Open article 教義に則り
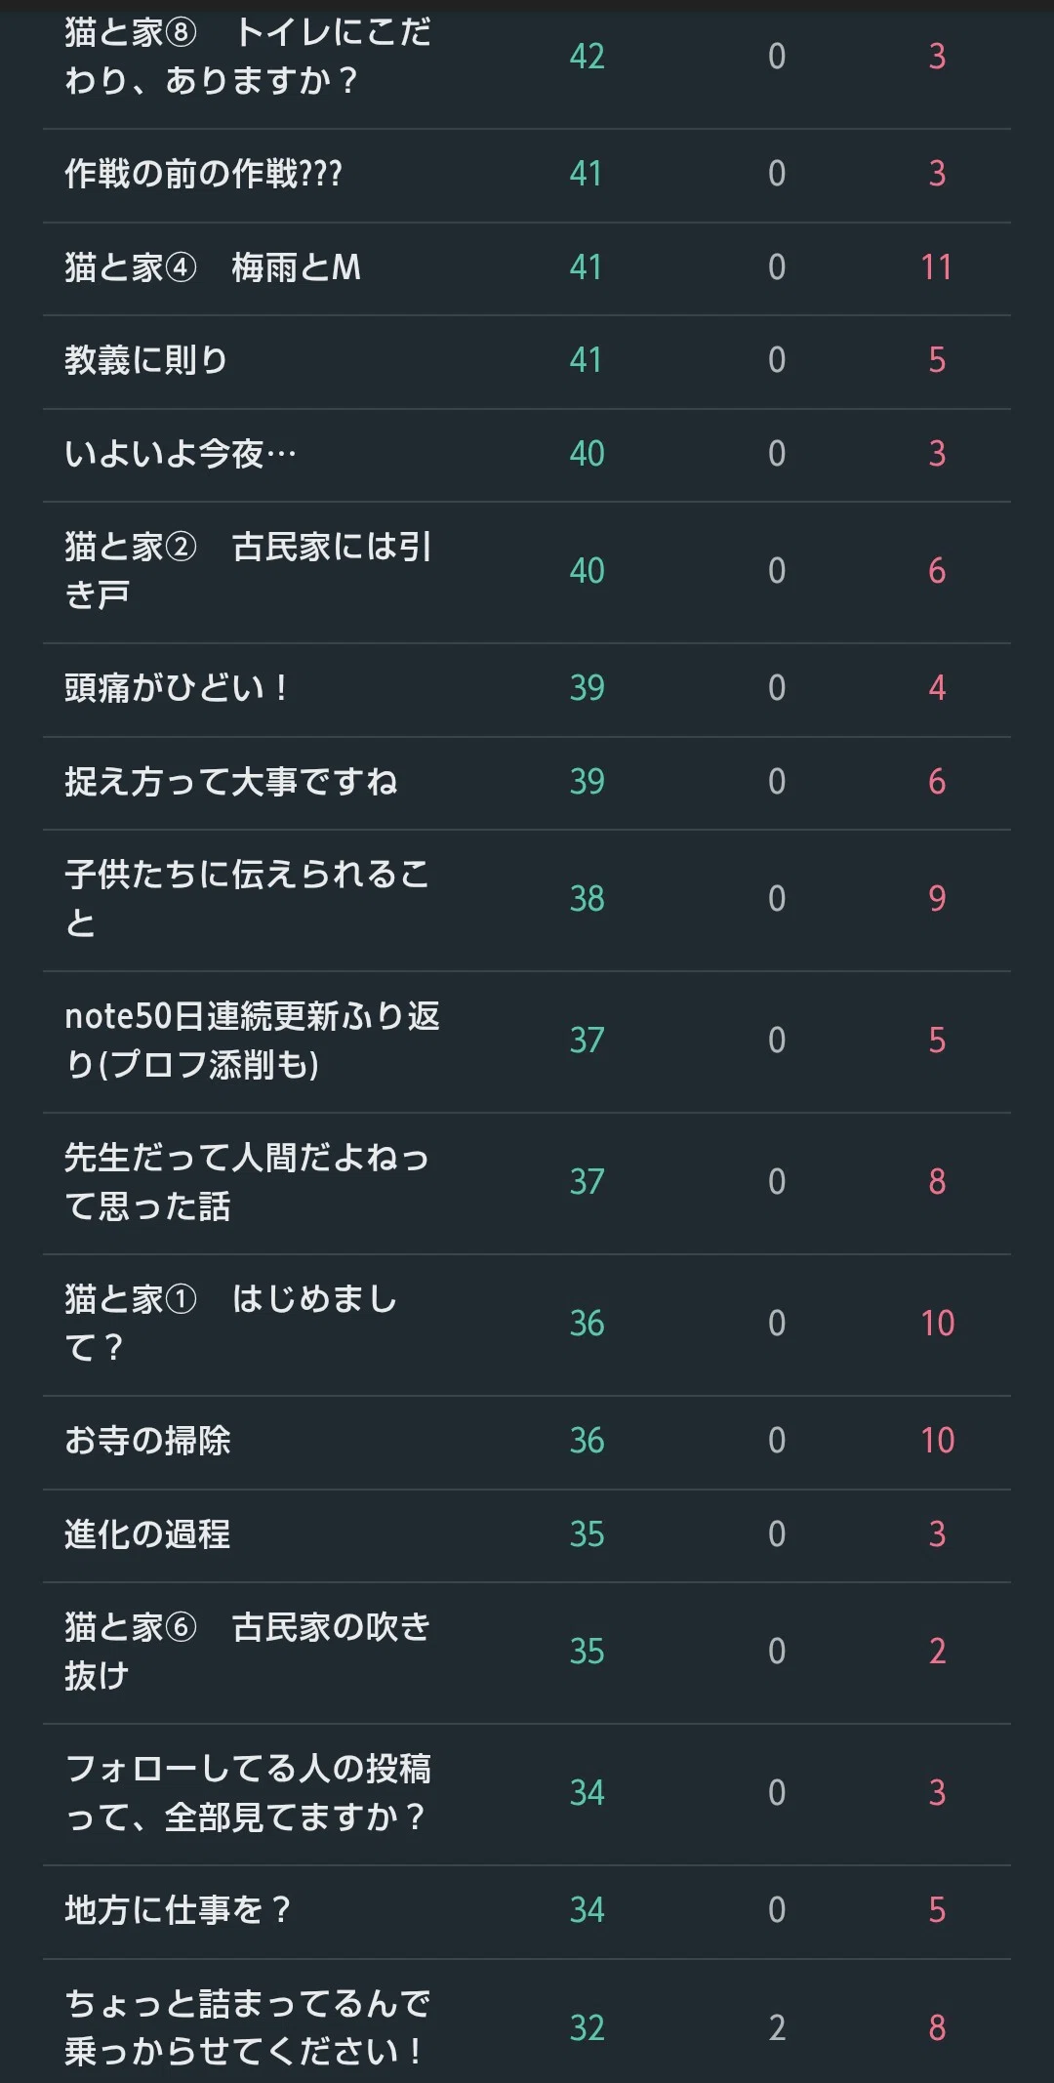Viewport: 1054px width, 2083px height. (x=146, y=360)
